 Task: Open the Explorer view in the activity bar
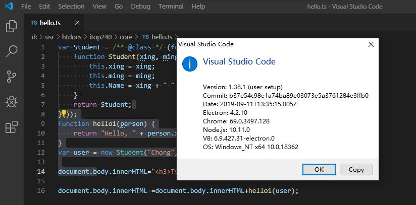tap(12, 26)
